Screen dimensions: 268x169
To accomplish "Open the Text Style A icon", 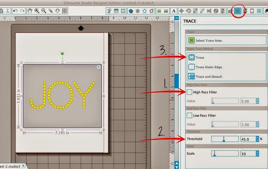I will pos(174,11).
